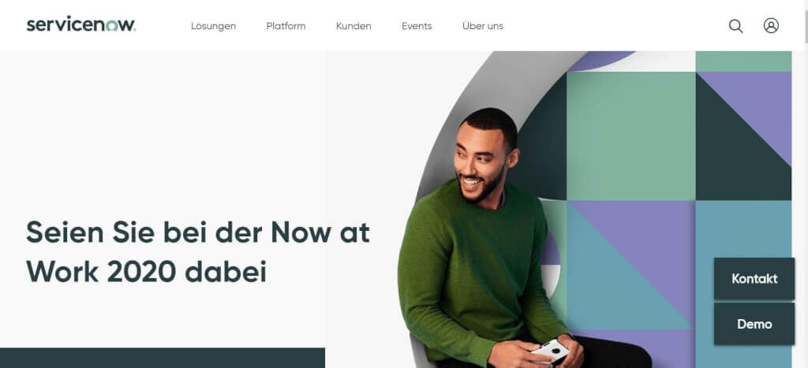Click the hero image of smiling man
The height and width of the screenshot is (368, 808).
point(558,210)
